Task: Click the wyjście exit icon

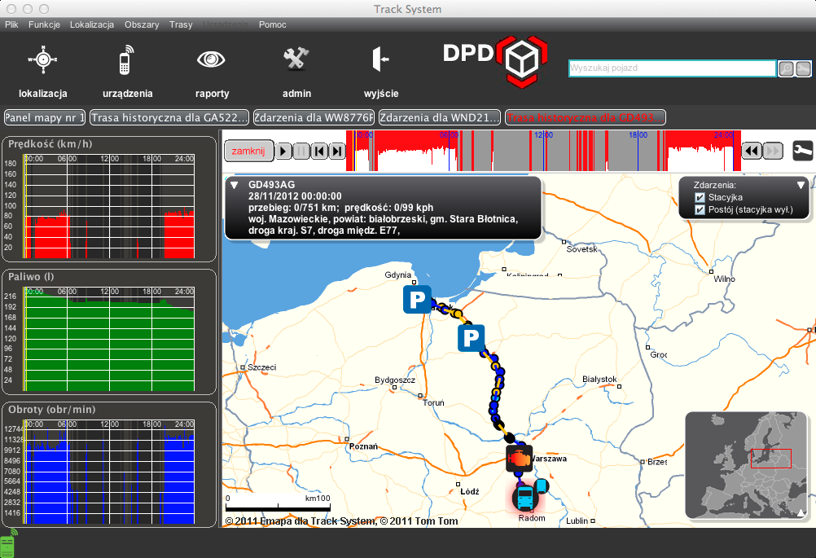Action: click(380, 59)
